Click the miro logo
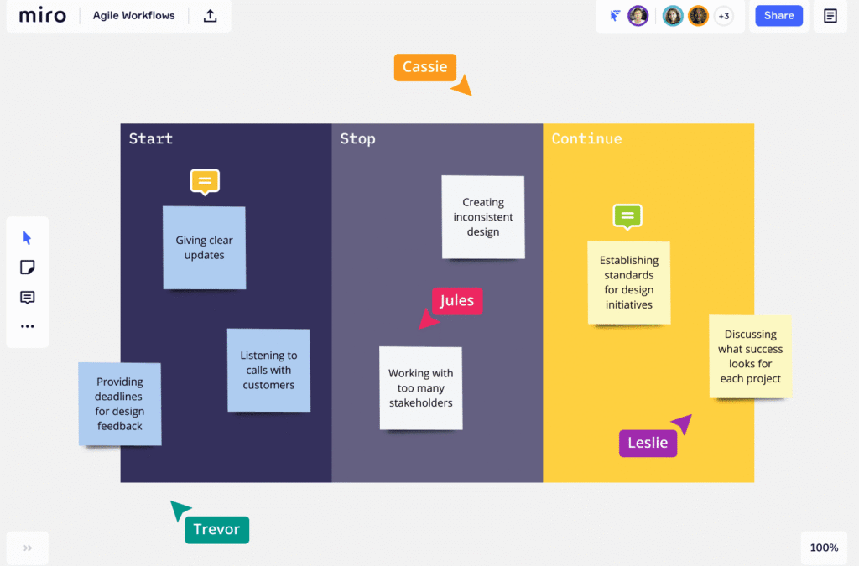 [x=42, y=16]
